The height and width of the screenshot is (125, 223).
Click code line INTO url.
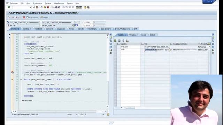(29, 53)
